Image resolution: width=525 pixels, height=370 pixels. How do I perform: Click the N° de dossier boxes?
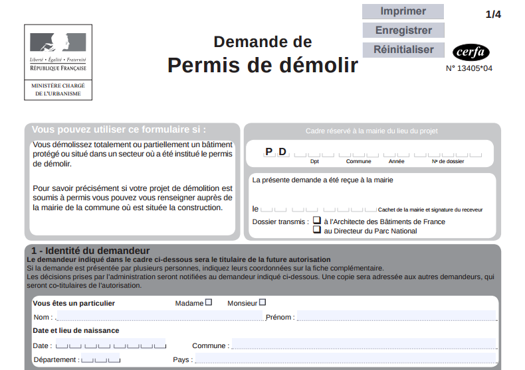[447, 154]
